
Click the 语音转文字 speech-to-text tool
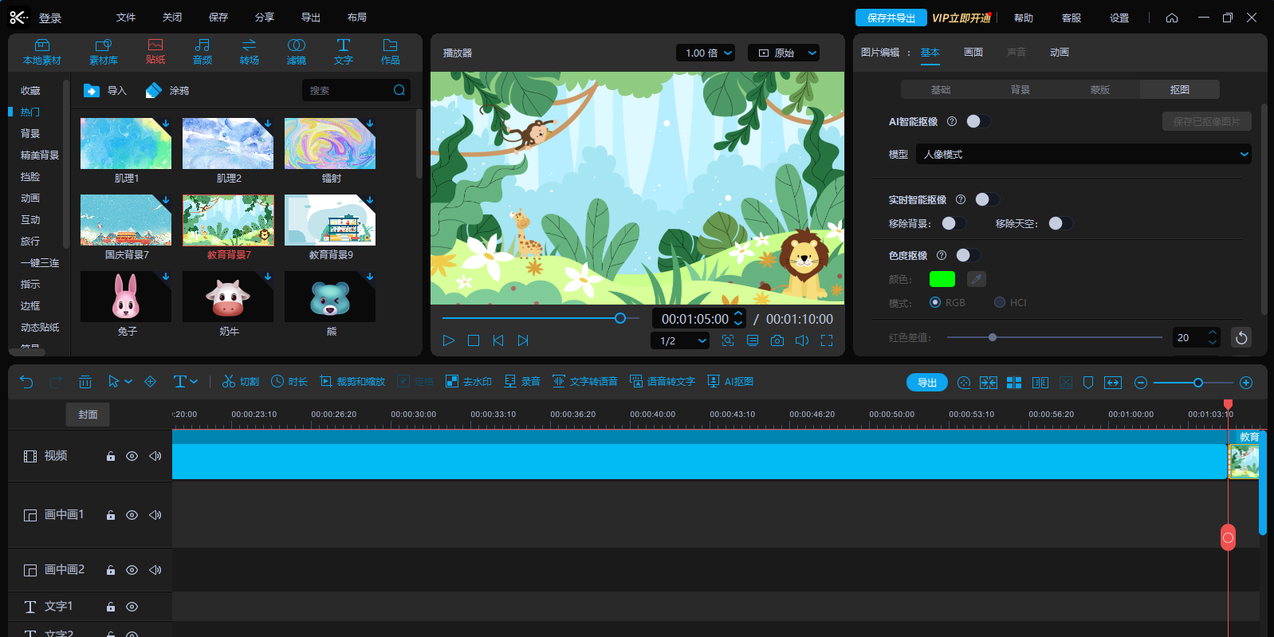pyautogui.click(x=663, y=382)
